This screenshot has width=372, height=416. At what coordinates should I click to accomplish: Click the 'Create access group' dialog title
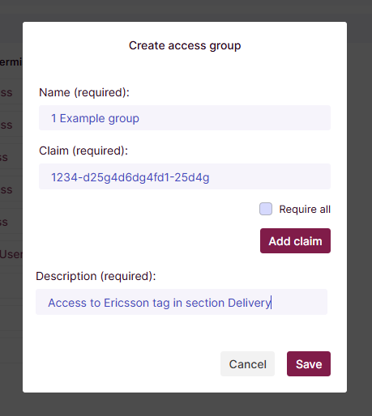185,45
